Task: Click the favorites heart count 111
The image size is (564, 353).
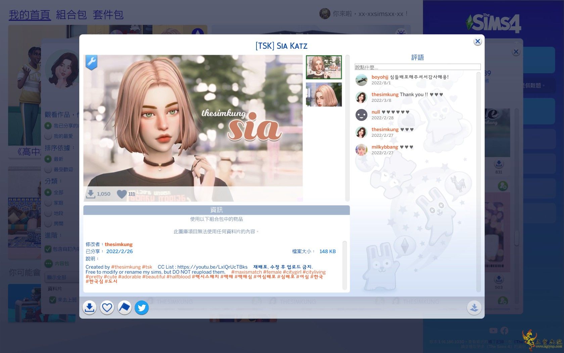Action: (122, 194)
